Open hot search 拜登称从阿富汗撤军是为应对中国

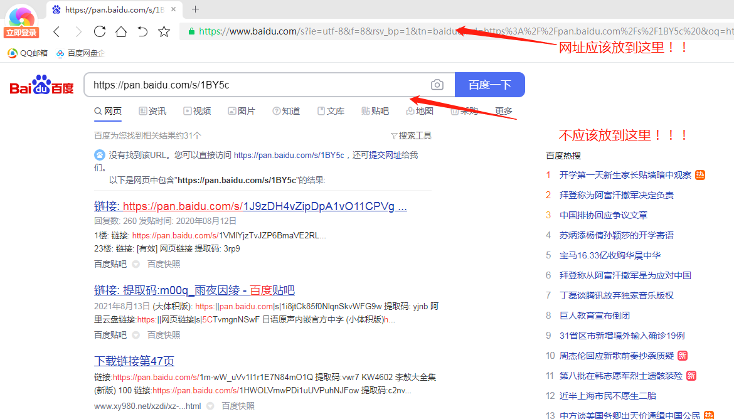625,275
